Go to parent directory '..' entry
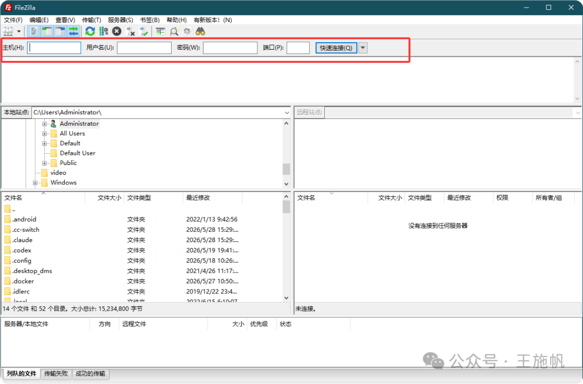The height and width of the screenshot is (384, 583). (x=143, y=209)
